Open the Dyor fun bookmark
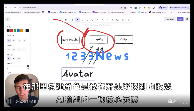Viewport: 194px width, 111px height. coord(143,12)
